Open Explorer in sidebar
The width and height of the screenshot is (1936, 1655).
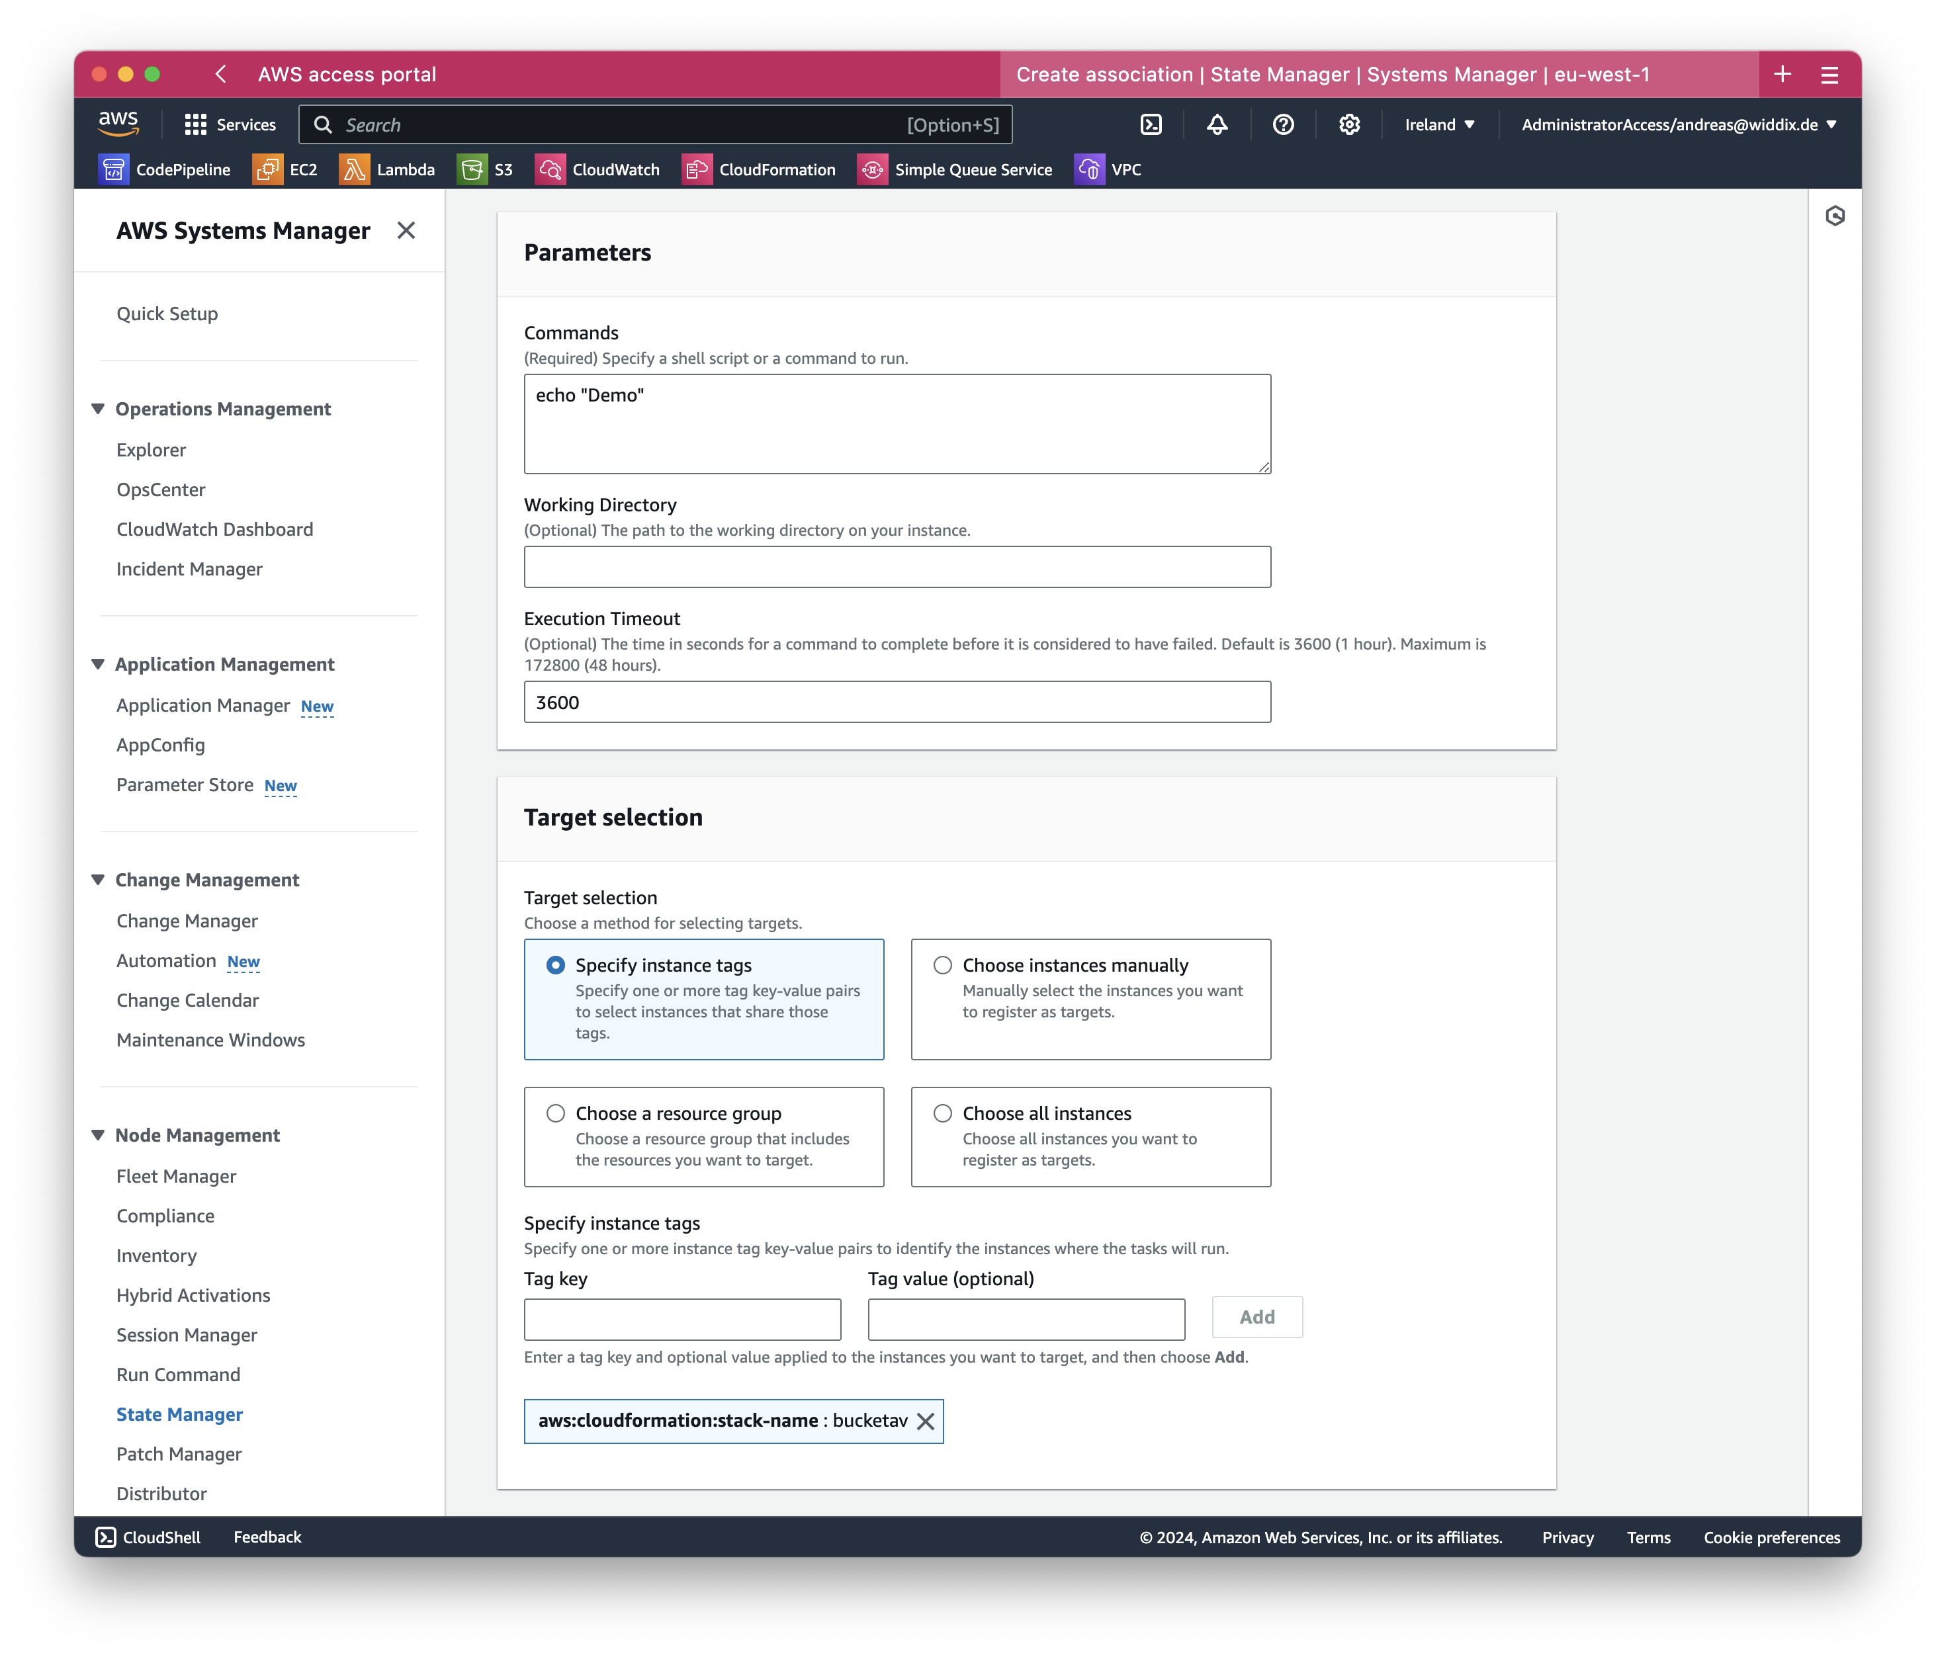coord(152,450)
